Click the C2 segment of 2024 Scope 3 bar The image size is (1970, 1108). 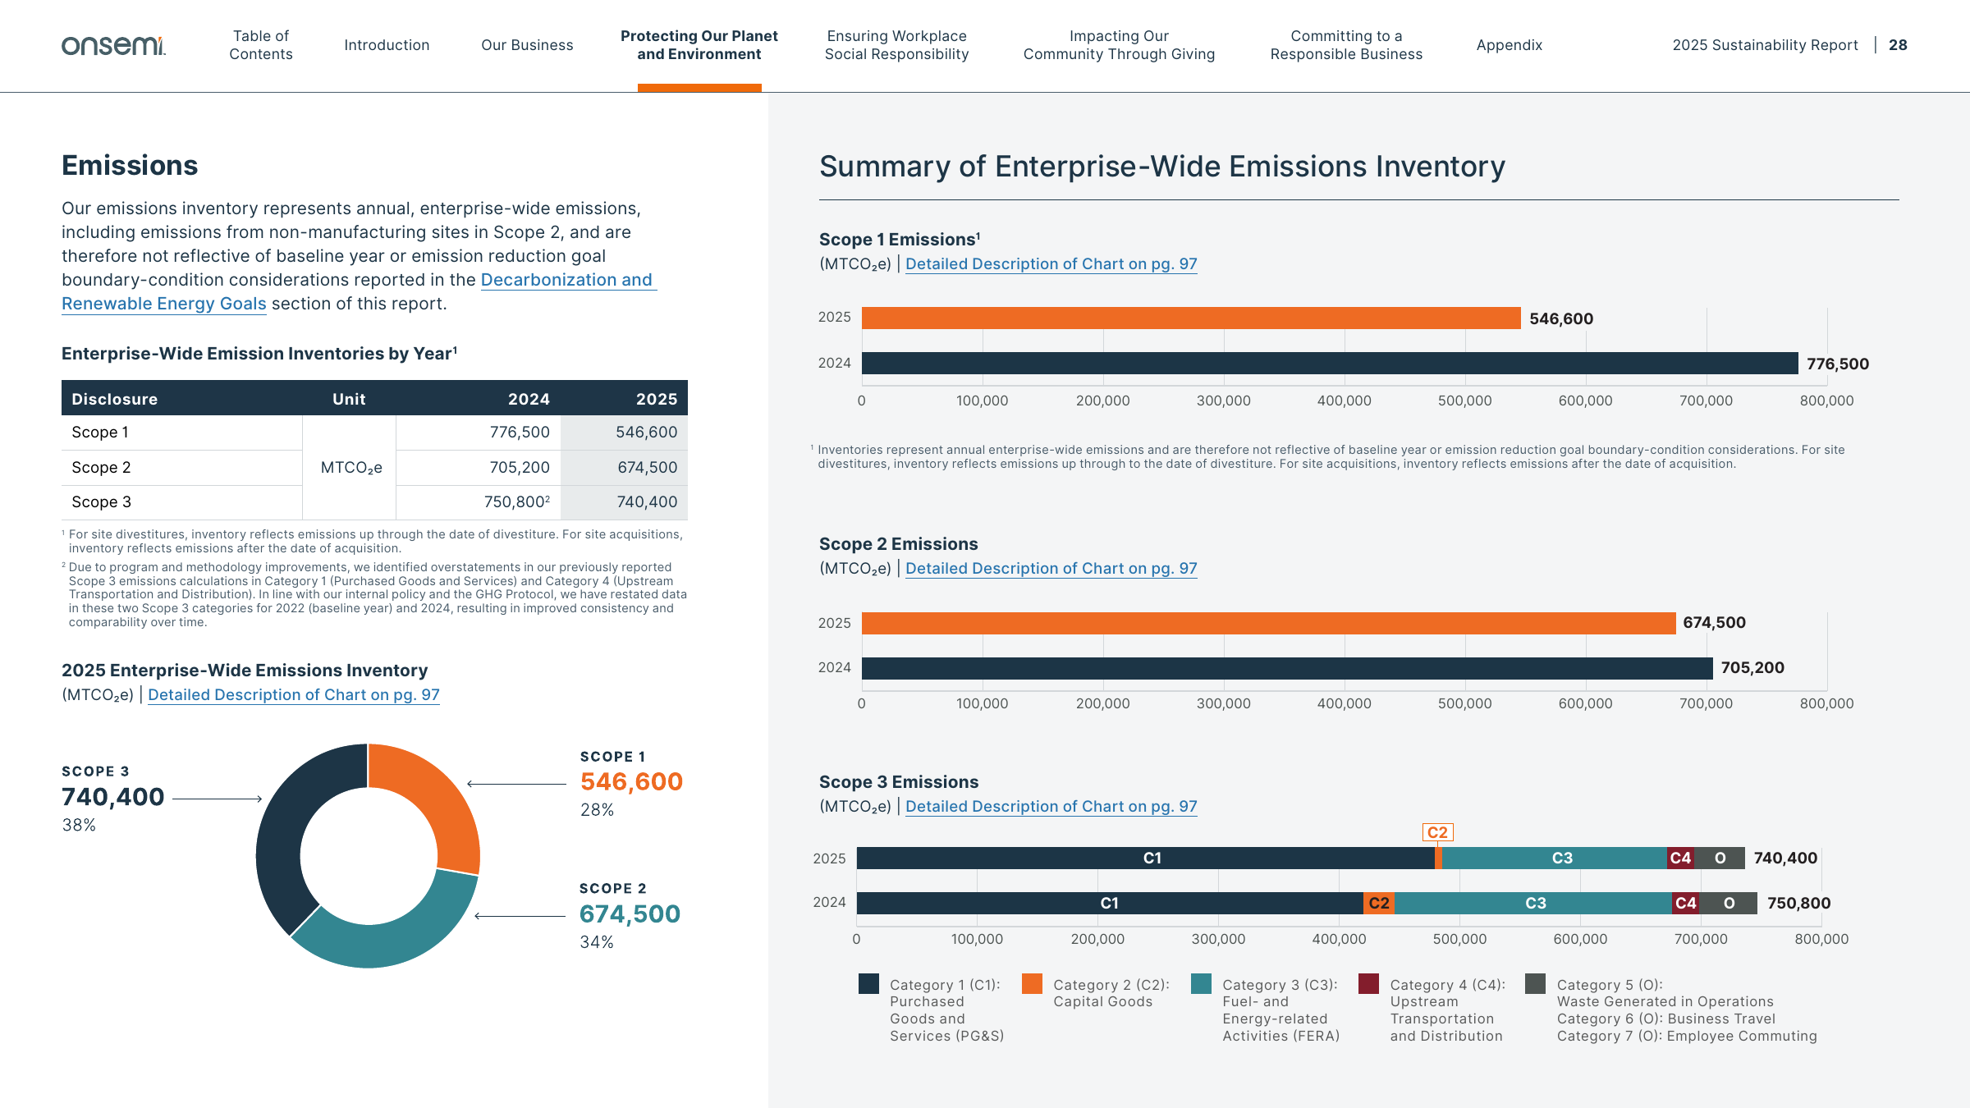tap(1379, 903)
